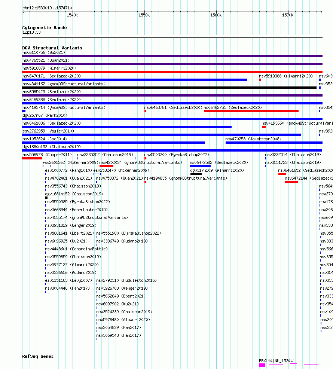Viewport: 333px width, 369px height.
Task: Click the nsv6110756 (Wu2021) variant label
Action: pyautogui.click(x=44, y=52)
